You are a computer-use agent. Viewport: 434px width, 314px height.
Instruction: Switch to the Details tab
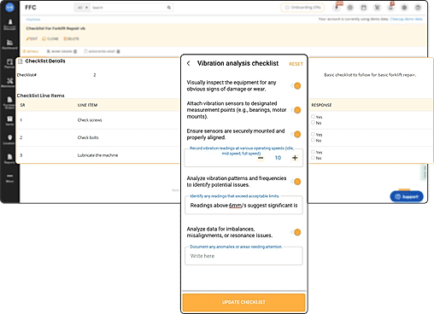click(x=31, y=51)
